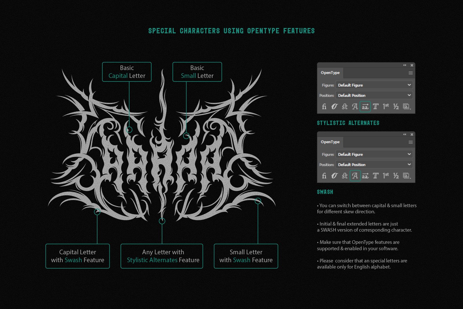The width and height of the screenshot is (463, 309).
Task: Click the 'Basic Capital Letter' label box
Action: click(x=127, y=72)
